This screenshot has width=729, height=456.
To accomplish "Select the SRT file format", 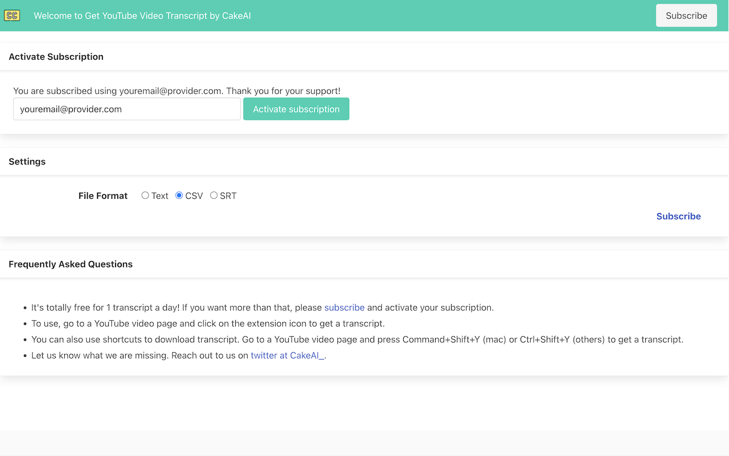I will click(214, 195).
